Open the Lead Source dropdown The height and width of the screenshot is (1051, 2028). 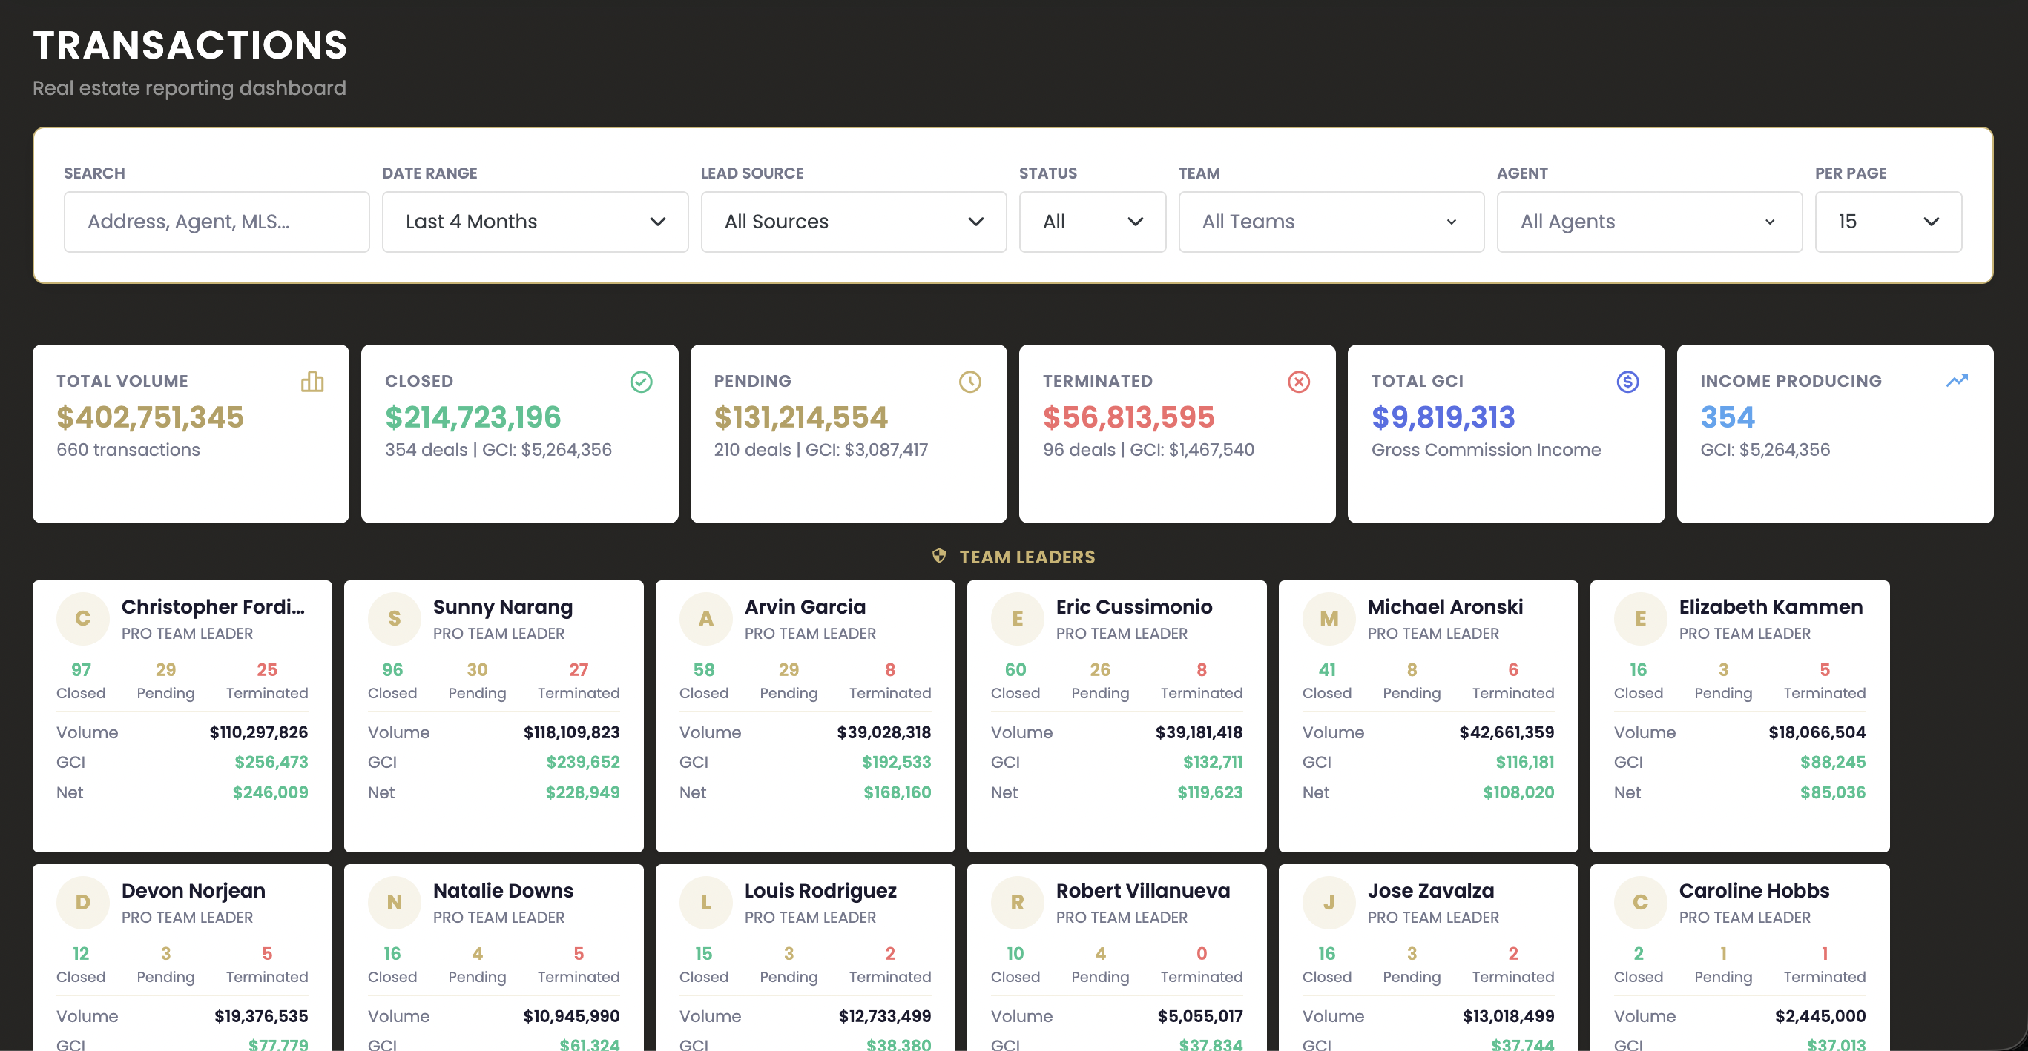click(x=852, y=222)
